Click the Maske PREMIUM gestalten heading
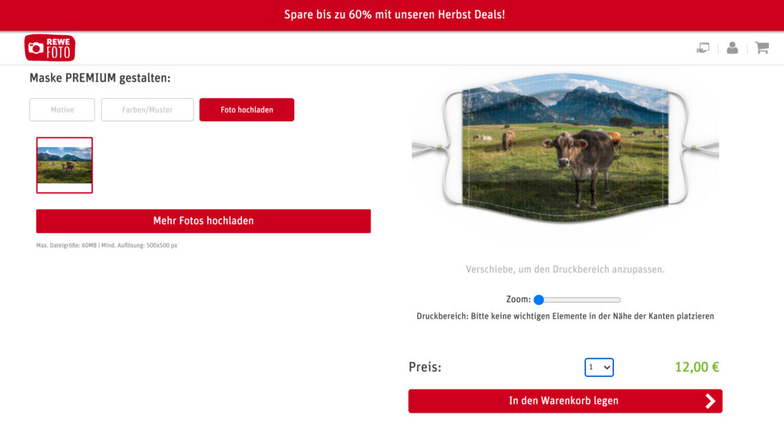 (x=100, y=78)
